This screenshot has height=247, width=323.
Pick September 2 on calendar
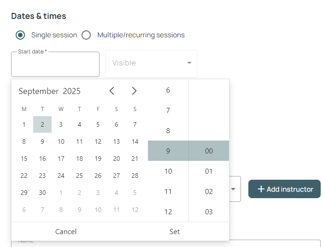coord(42,124)
